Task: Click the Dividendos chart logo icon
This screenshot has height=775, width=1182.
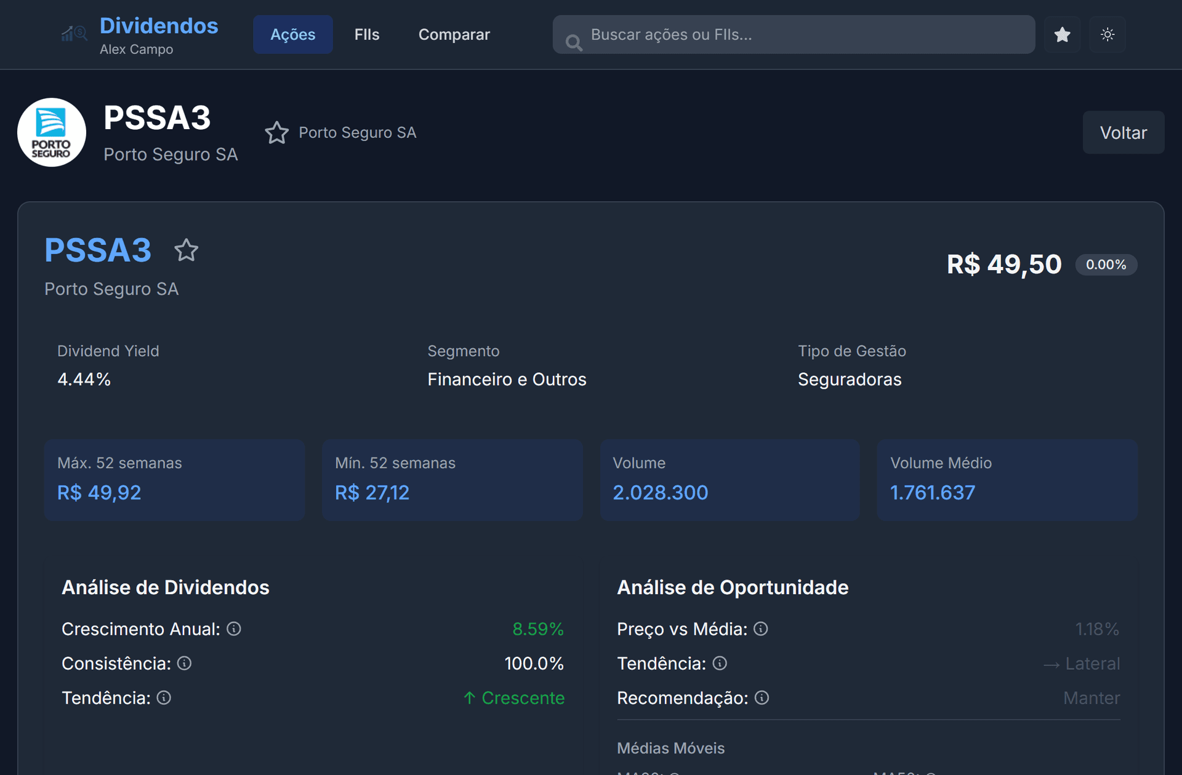Action: coord(74,34)
